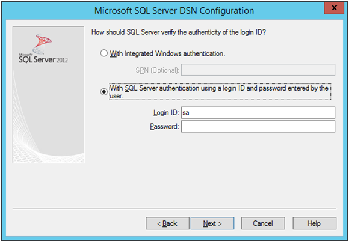The width and height of the screenshot is (349, 242).
Task: Click the SPN (Optional) label
Action: (x=157, y=70)
